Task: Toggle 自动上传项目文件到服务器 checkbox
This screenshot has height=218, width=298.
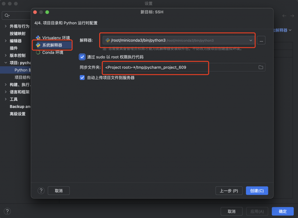Action: click(82, 78)
